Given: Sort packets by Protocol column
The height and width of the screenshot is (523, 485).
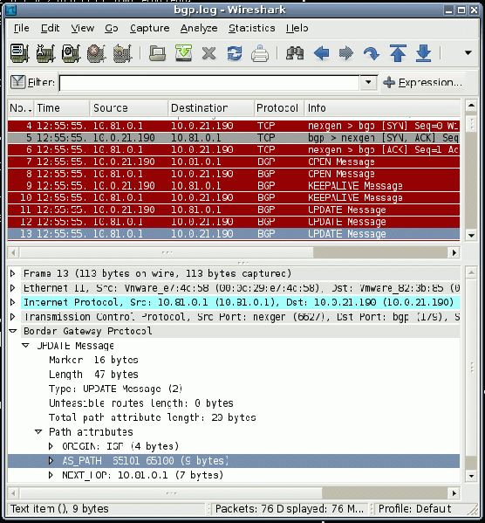Looking at the screenshot, I should coord(279,108).
